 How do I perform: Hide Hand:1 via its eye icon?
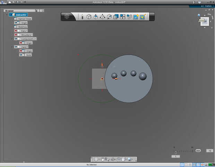16,47
